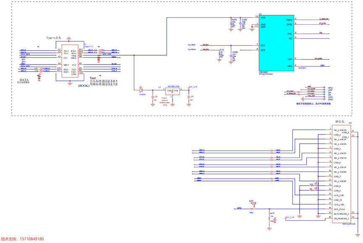Viewport: 363px width, 243px height.
Task: Click ground symbol above Type-C connector
Action: (x=69, y=38)
